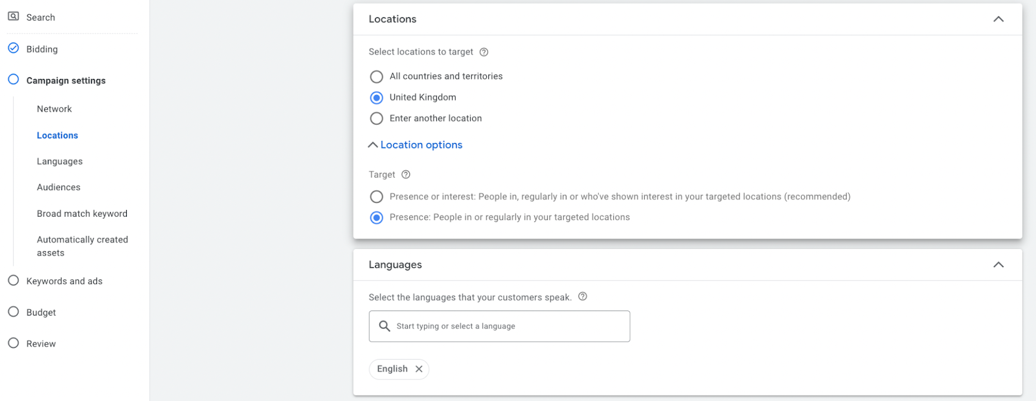Click the Bidding completed checkmark icon
The height and width of the screenshot is (401, 1036).
[x=13, y=49]
